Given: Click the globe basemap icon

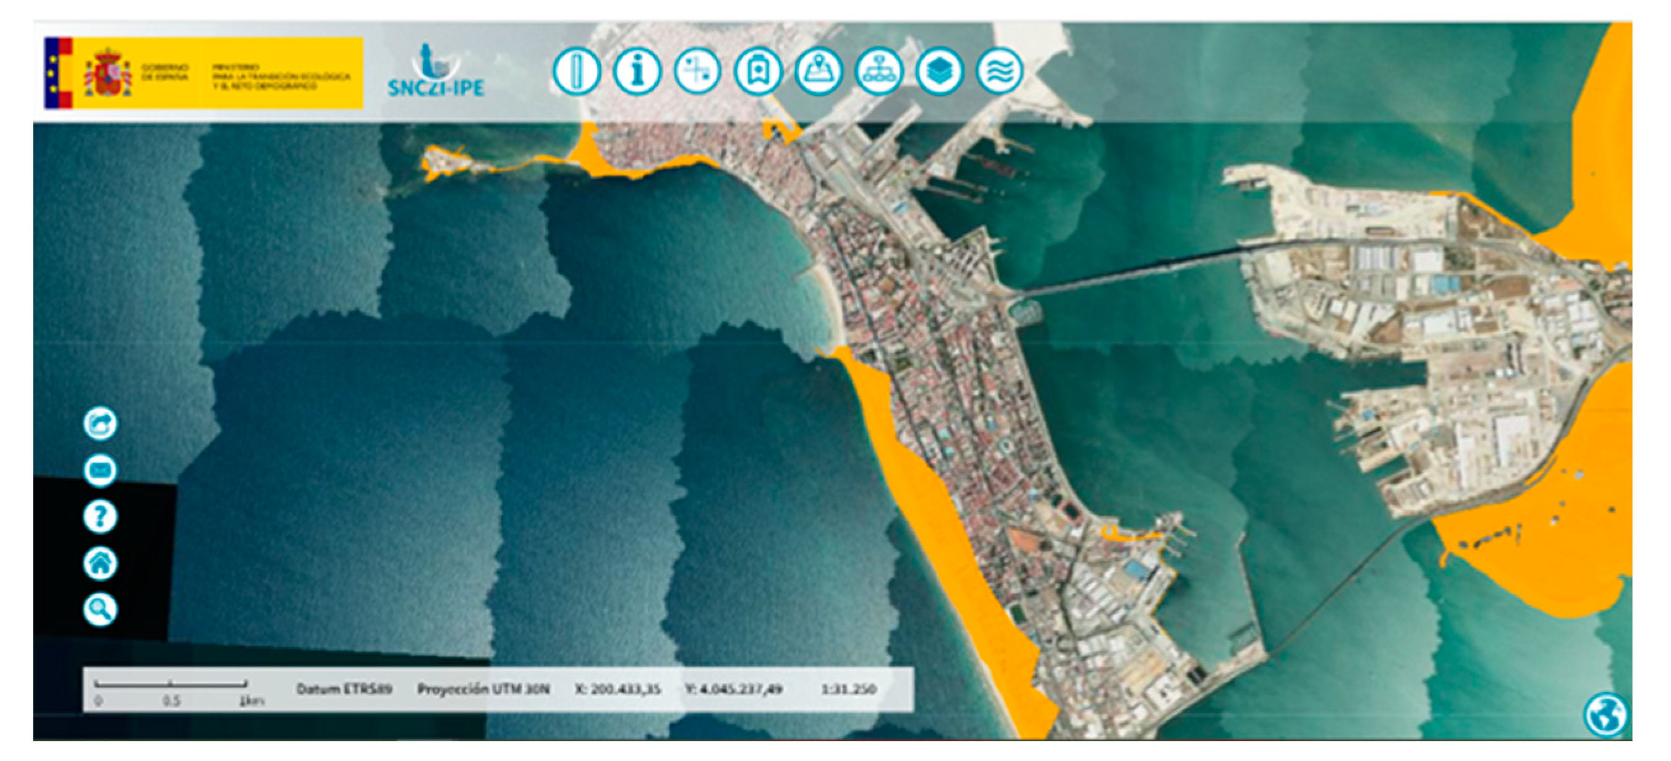Looking at the screenshot, I should coord(1606,715).
